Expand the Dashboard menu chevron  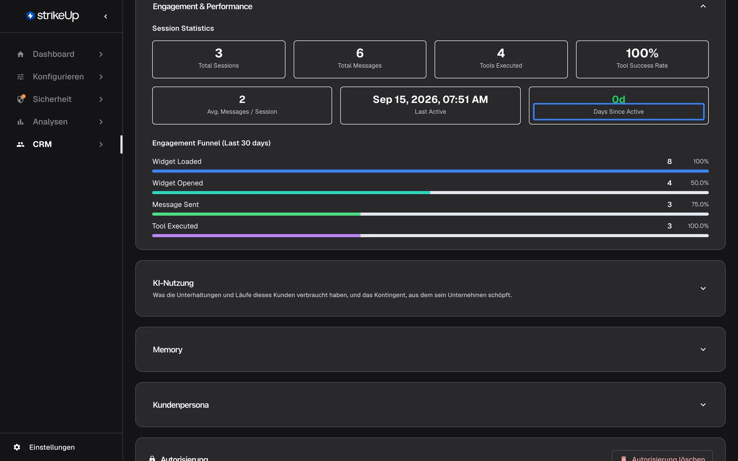pyautogui.click(x=101, y=54)
